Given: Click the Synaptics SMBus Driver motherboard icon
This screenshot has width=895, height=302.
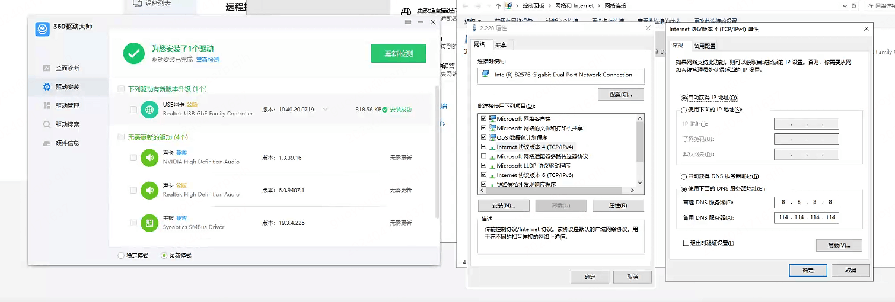Looking at the screenshot, I should point(149,223).
